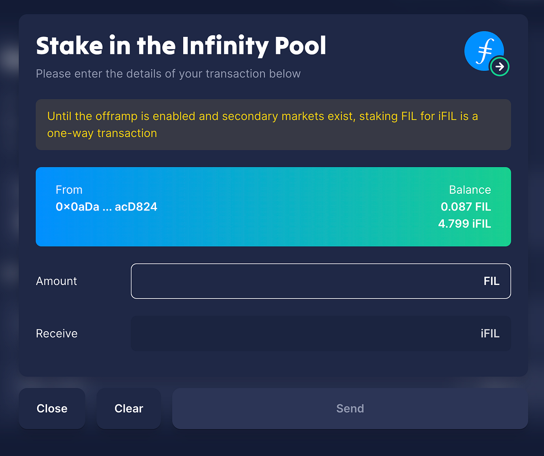Select the 0.087 FIL balance value
The width and height of the screenshot is (544, 456).
tap(466, 207)
